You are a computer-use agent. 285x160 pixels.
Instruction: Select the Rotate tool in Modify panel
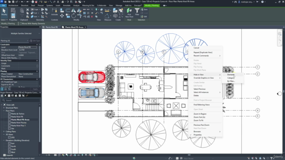click(73, 16)
